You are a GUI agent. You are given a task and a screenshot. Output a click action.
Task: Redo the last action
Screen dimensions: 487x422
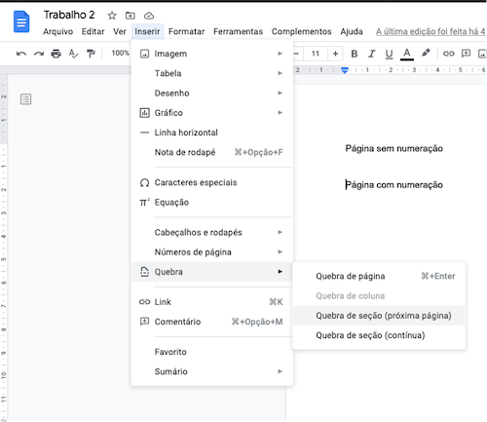click(39, 54)
